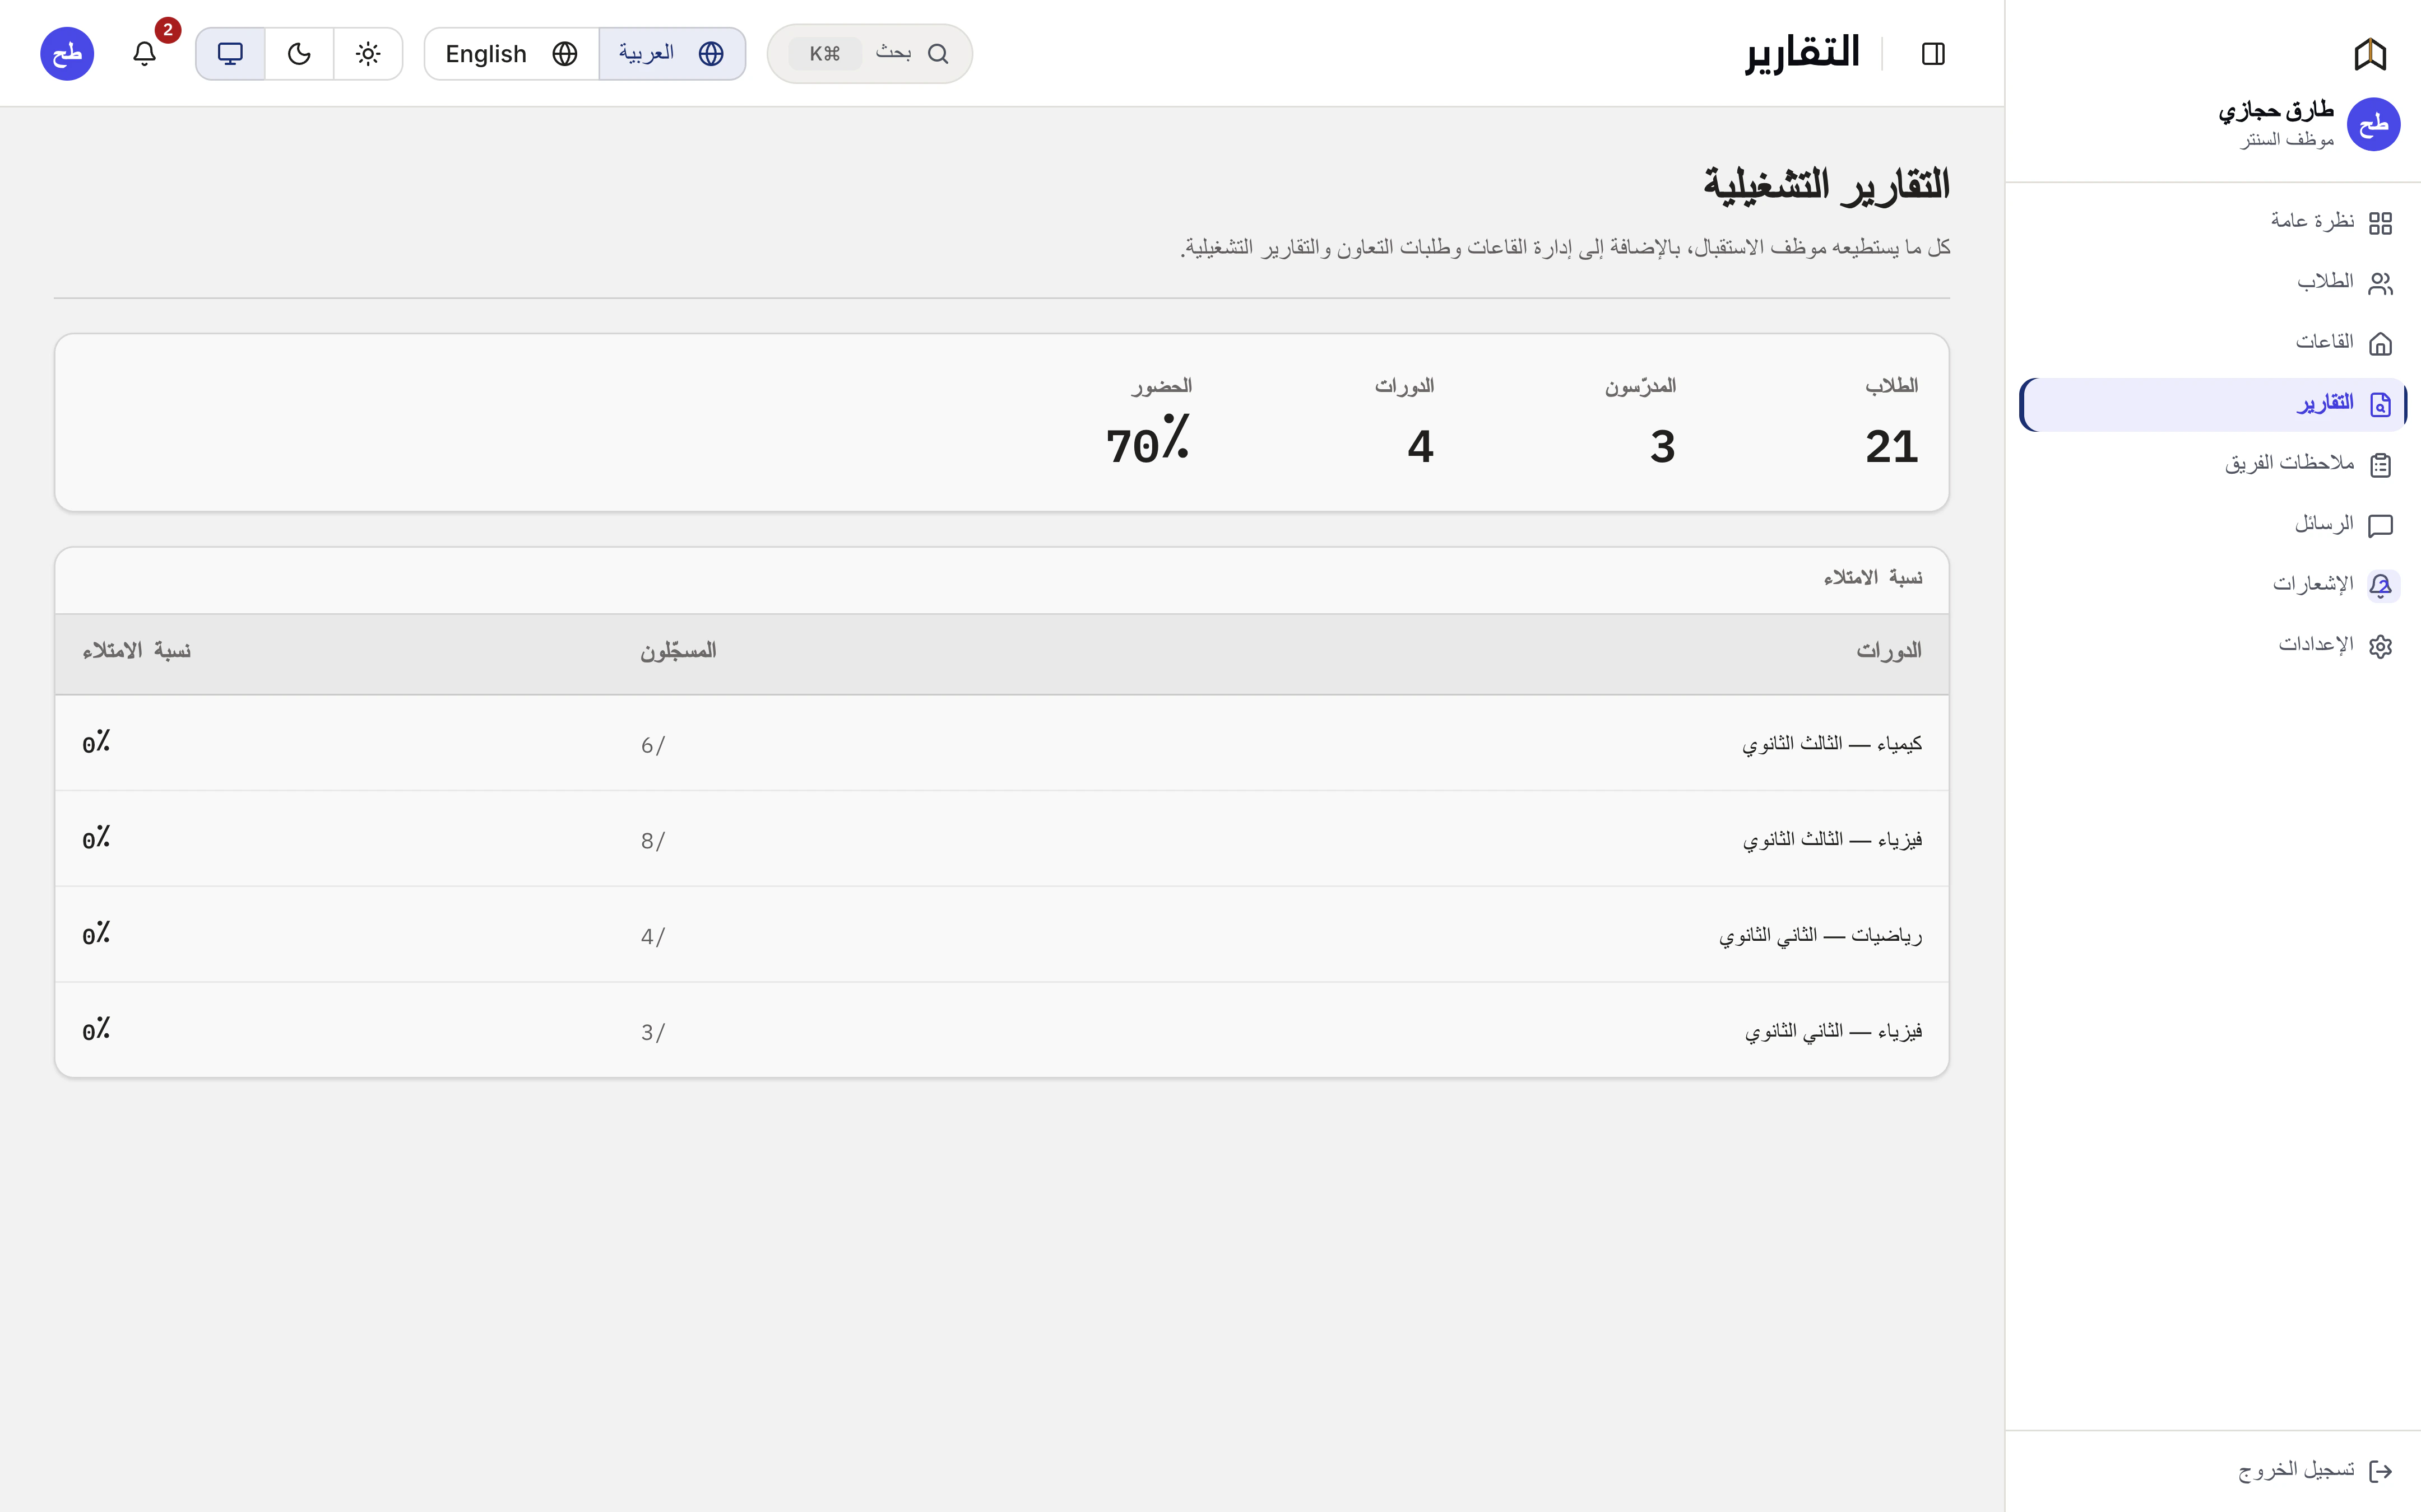Click the user avatar in top bar
This screenshot has height=1512, width=2421.
click(67, 53)
